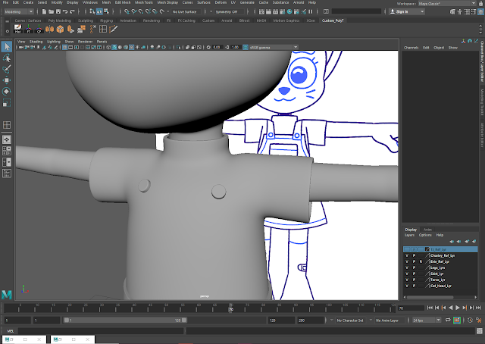The height and width of the screenshot is (344, 485).
Task: Switch to four-view pane layout
Action: coord(7,151)
